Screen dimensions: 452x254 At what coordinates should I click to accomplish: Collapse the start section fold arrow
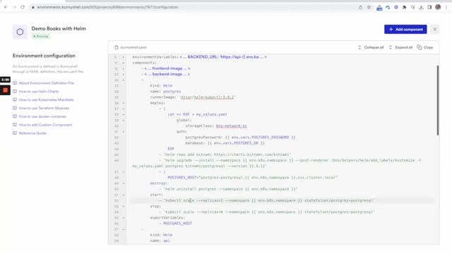(x=124, y=195)
